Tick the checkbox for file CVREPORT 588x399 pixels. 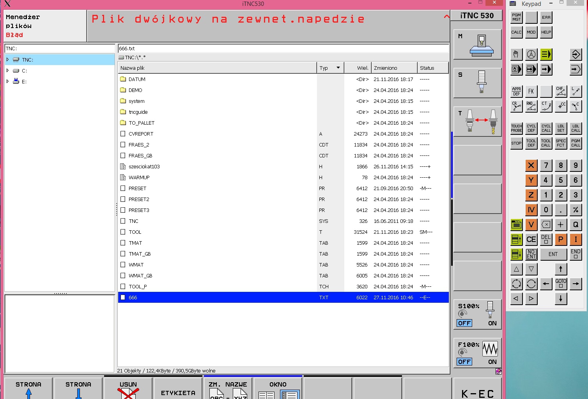(123, 134)
